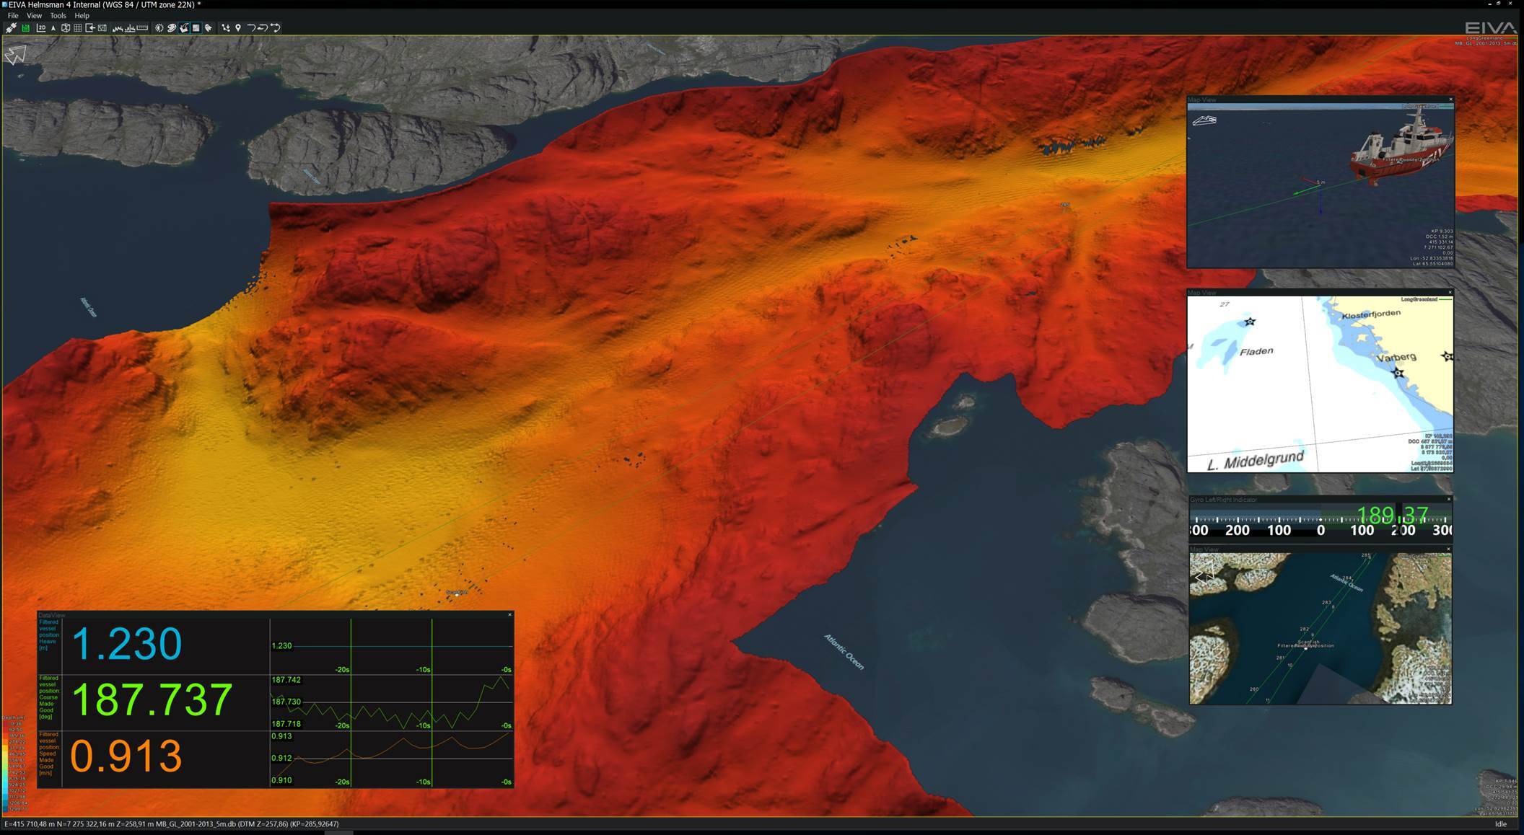Image resolution: width=1524 pixels, height=835 pixels.
Task: Open the Tools menu
Action: pyautogui.click(x=58, y=15)
